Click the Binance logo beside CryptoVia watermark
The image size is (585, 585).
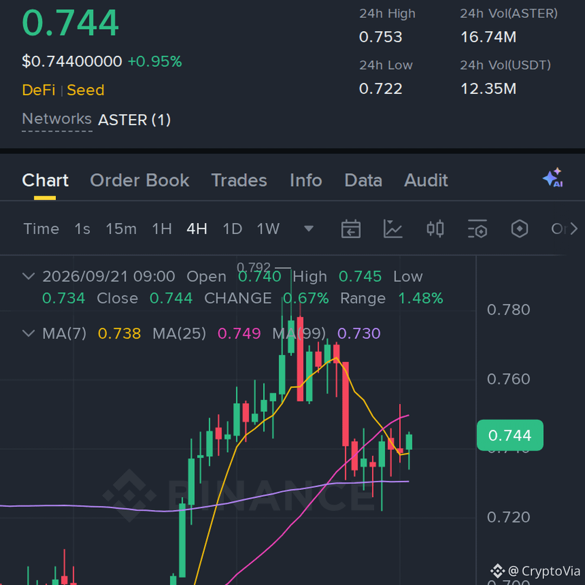[x=497, y=571]
